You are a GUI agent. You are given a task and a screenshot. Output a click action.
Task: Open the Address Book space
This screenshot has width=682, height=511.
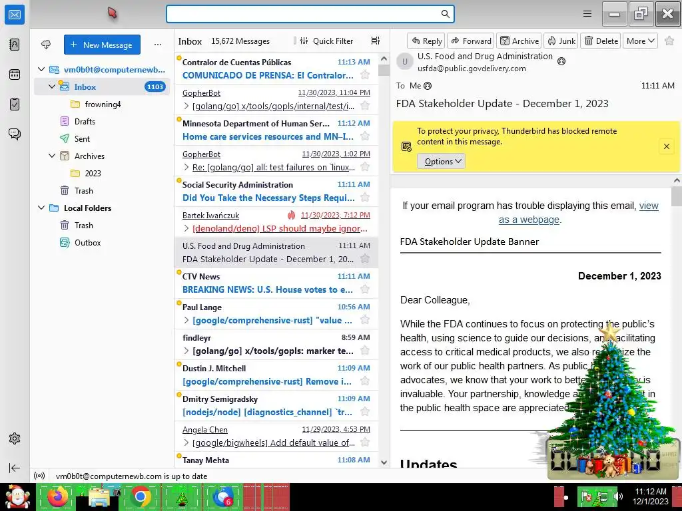coord(15,45)
